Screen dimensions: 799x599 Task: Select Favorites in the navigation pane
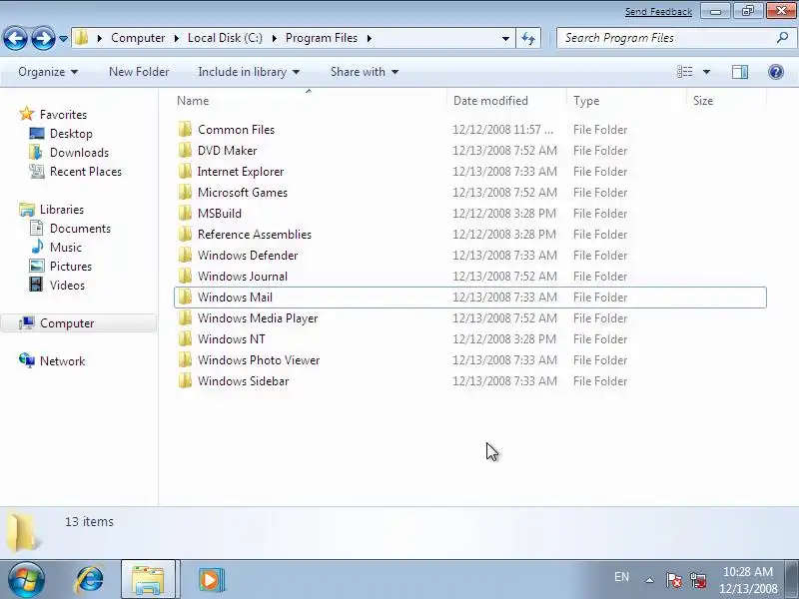63,115
